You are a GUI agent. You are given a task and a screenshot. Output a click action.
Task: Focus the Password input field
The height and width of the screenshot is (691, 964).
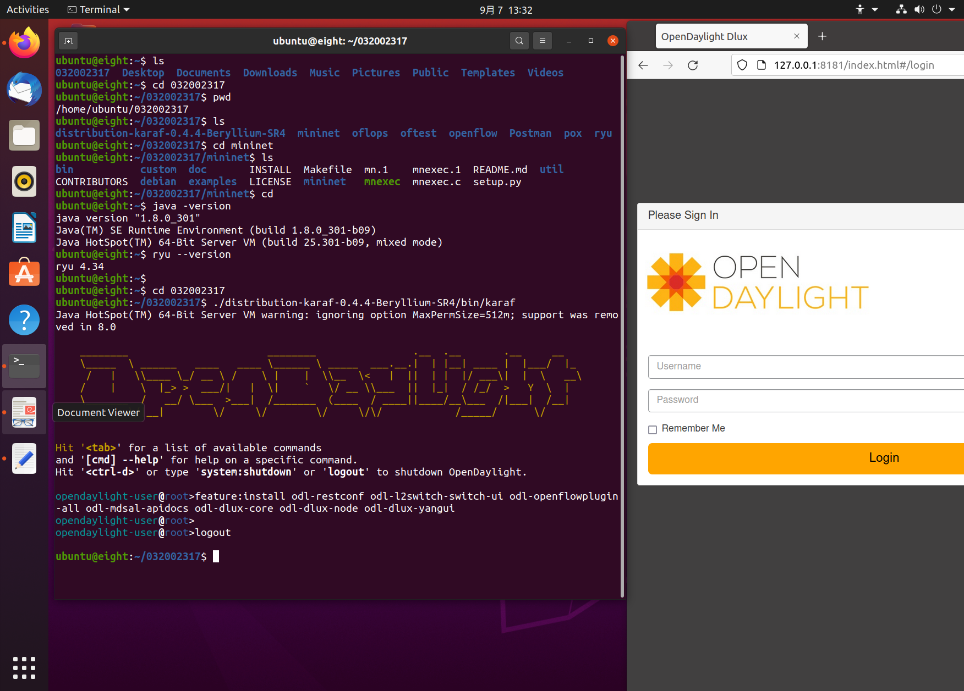806,400
